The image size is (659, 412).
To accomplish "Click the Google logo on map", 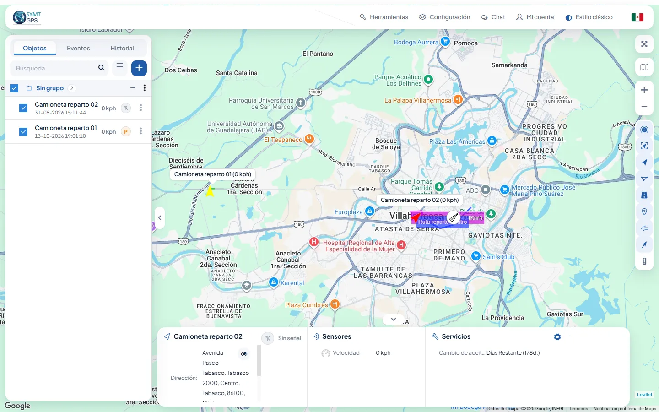I will click(17, 406).
